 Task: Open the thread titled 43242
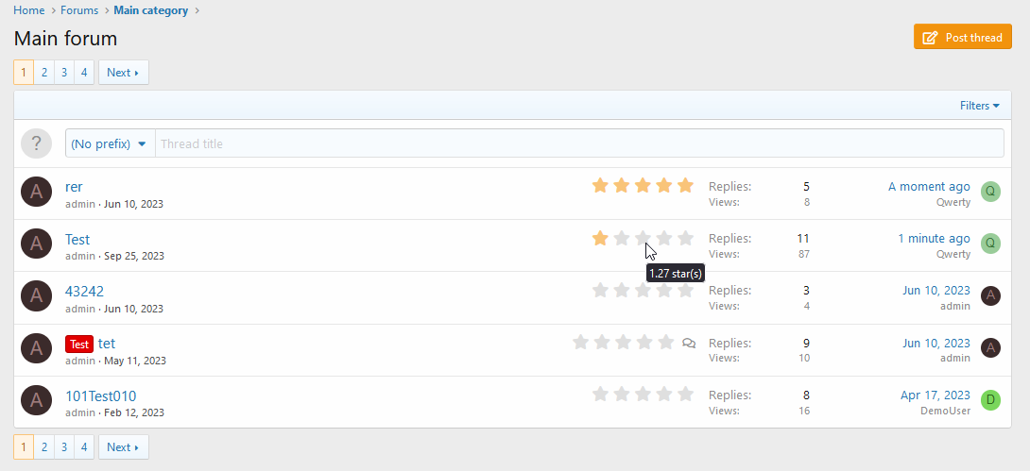(x=84, y=292)
